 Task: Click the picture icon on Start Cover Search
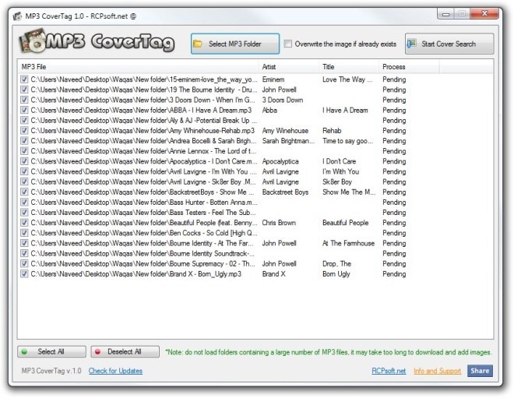(411, 44)
